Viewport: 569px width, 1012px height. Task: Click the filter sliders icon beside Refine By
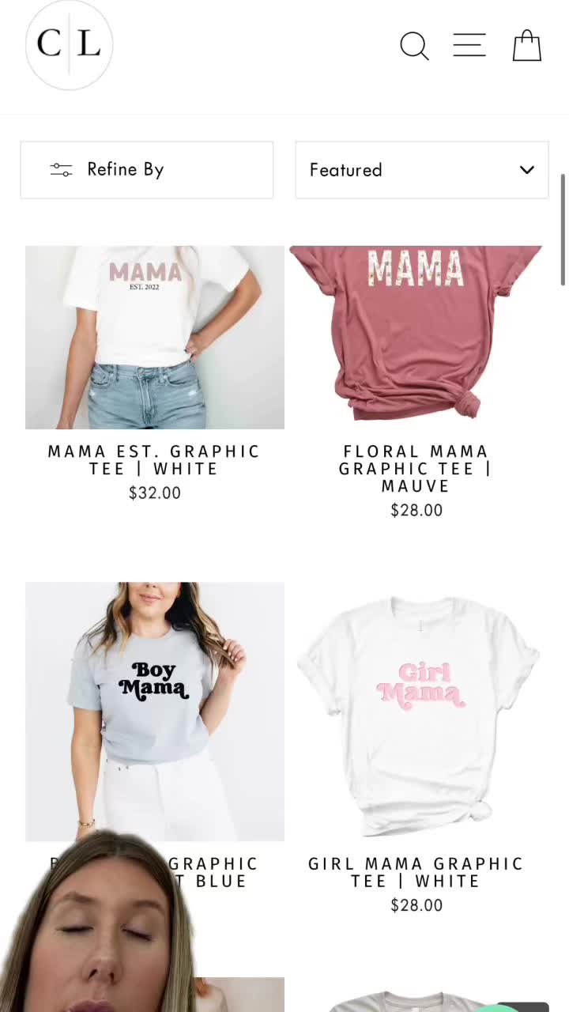pyautogui.click(x=61, y=170)
